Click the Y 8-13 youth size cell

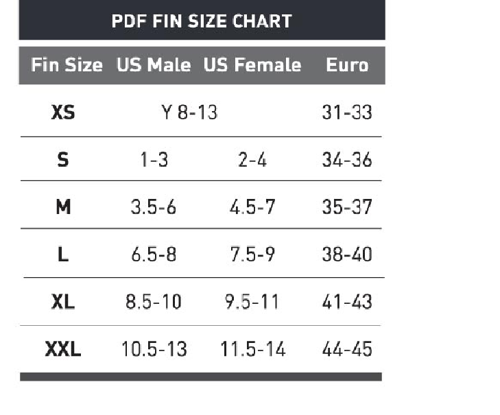point(189,112)
